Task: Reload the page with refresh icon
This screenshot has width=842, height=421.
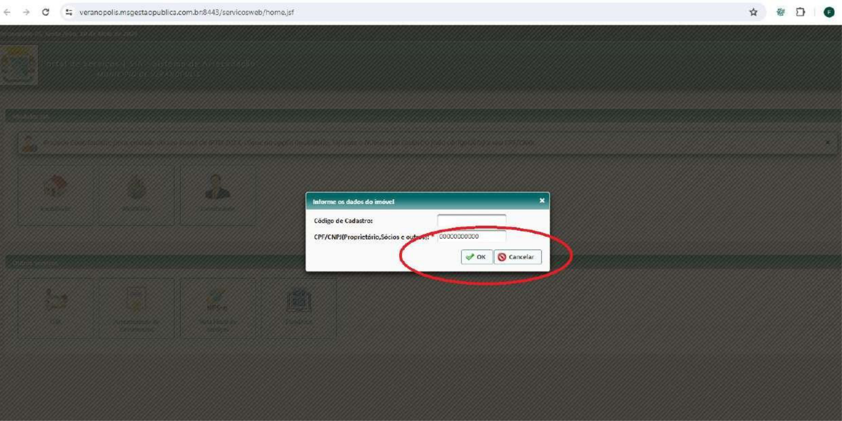Action: click(x=46, y=12)
